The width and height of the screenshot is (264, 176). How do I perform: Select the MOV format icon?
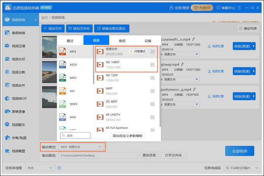62,65
